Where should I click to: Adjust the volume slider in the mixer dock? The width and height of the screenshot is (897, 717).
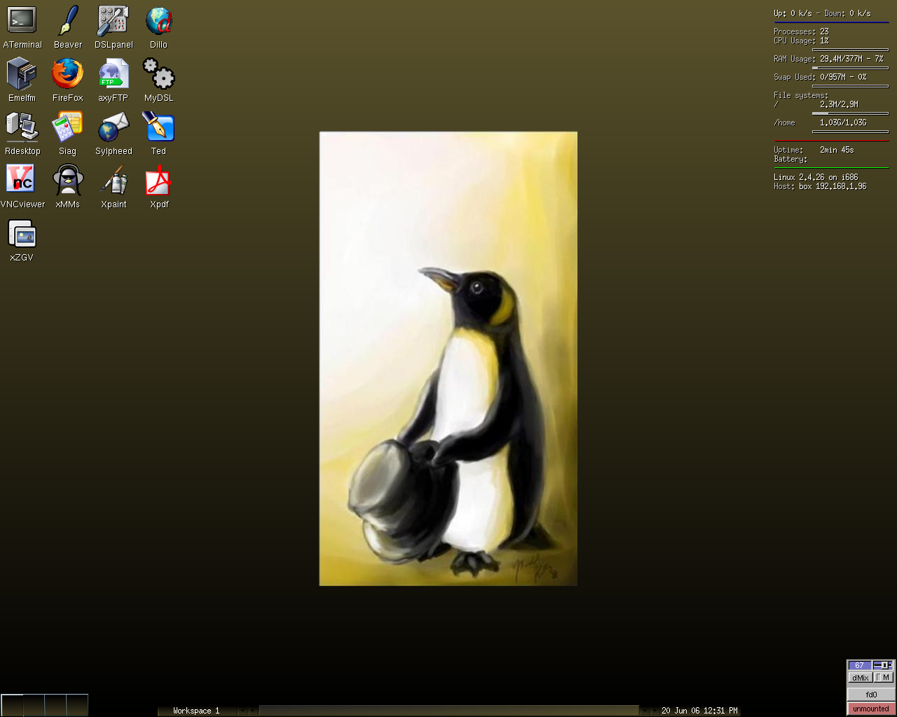point(883,665)
